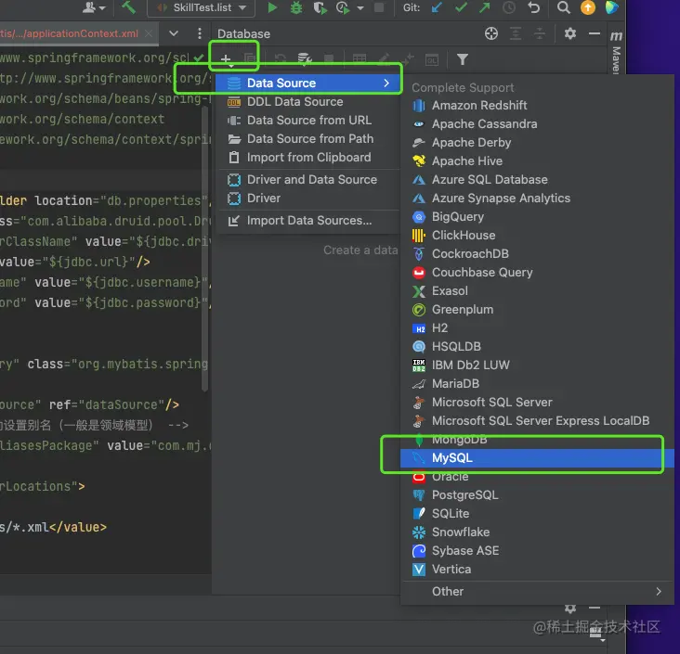
Task: Click the Database panel crosshair locate icon
Action: click(x=490, y=33)
